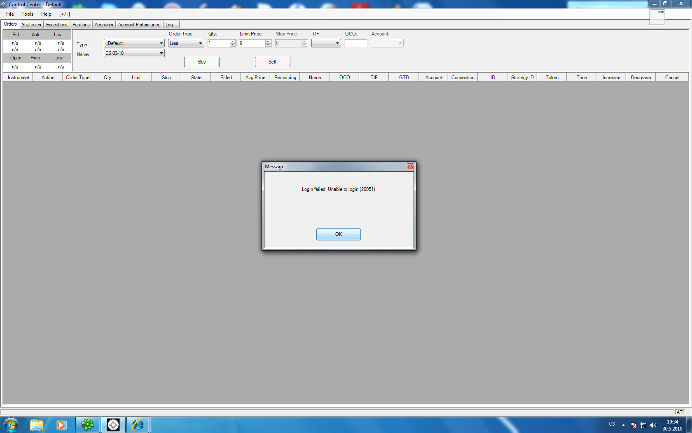Open the Tools menu

click(x=28, y=14)
